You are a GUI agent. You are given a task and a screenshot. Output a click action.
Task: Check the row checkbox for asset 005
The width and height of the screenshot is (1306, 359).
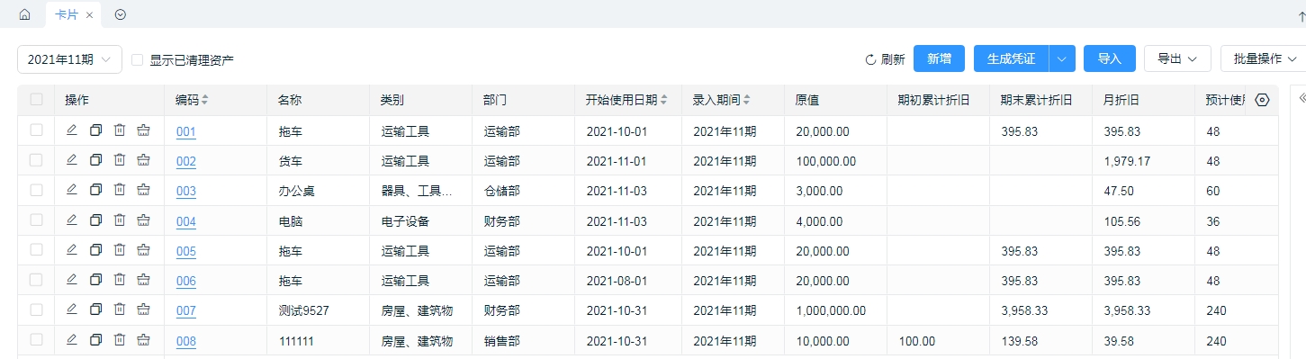36,249
